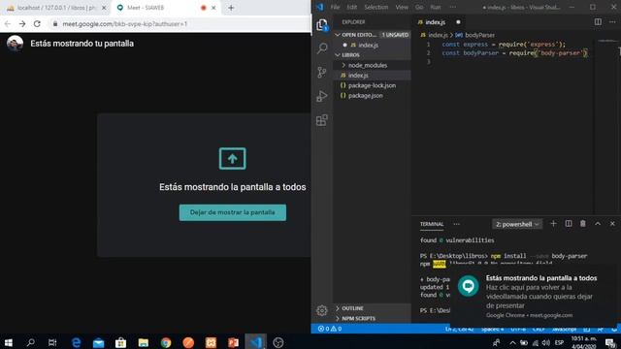Click 'Ln 2, Col 42' in status bar
Screen dimensions: 621x349
point(459,329)
